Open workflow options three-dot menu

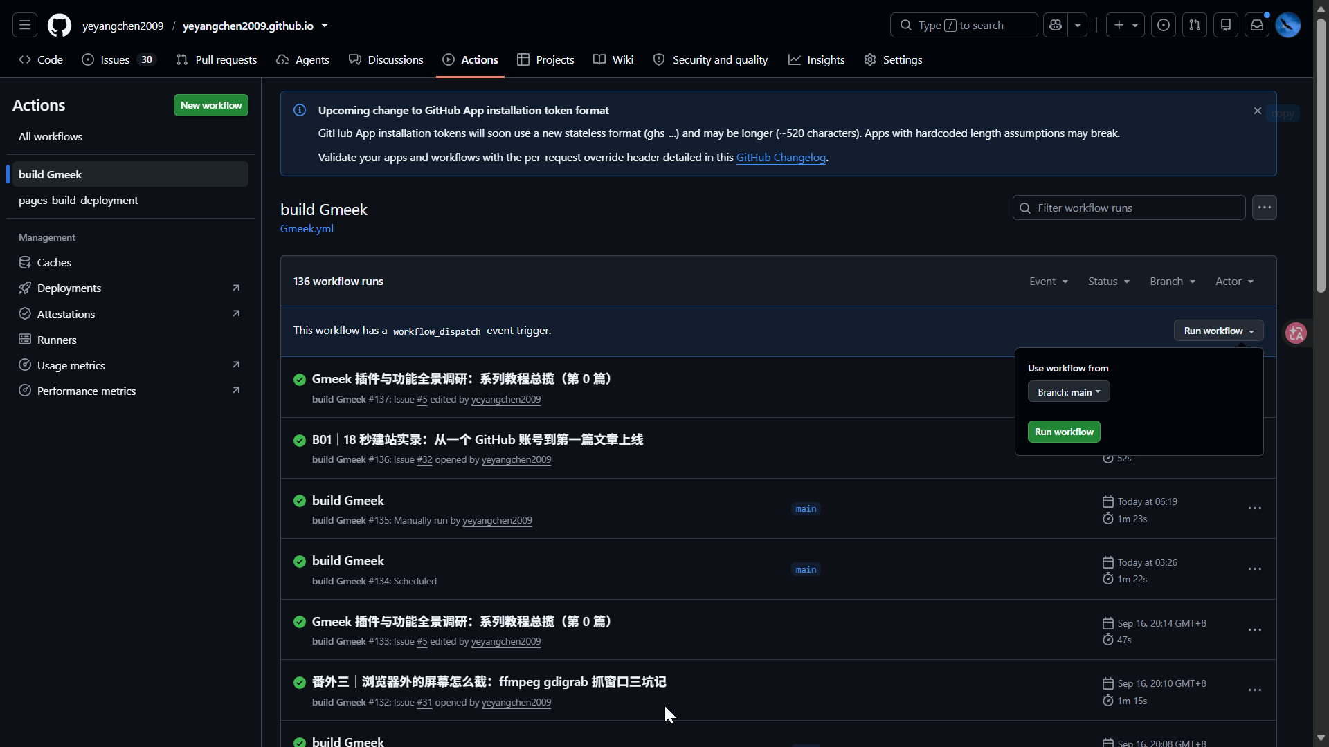1265,207
